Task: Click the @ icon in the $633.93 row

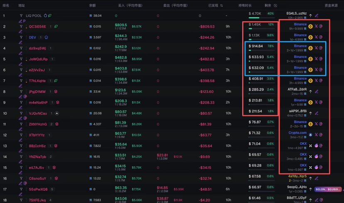Action: (321, 59)
